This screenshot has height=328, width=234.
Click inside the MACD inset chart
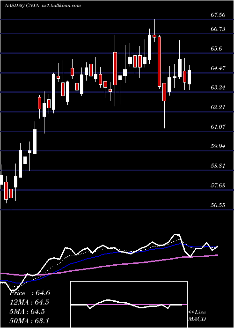[129, 305]
